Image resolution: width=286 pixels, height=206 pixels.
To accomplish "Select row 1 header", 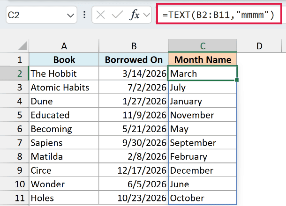I will (15, 59).
